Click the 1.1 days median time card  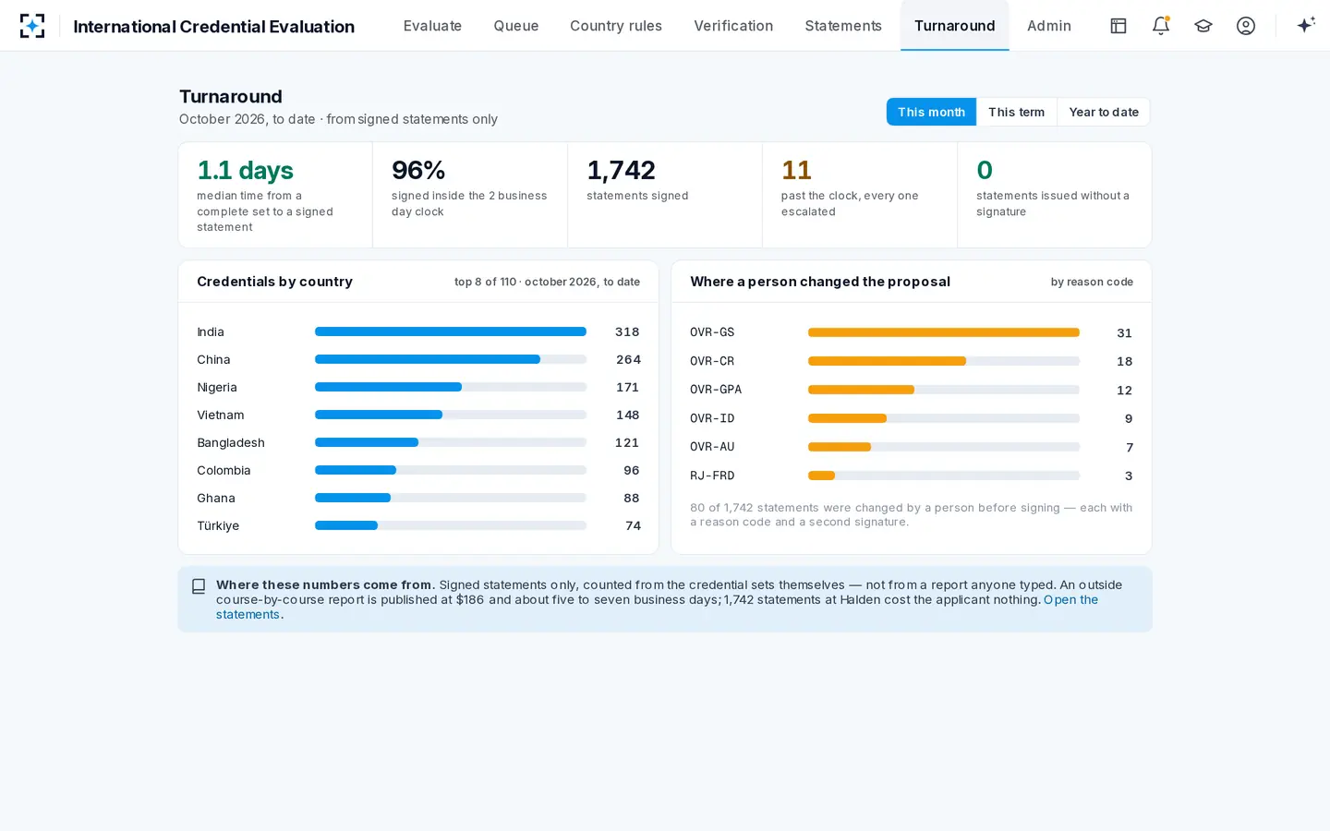coord(275,195)
